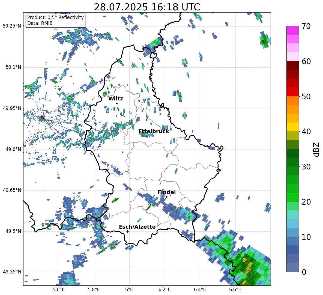Click the red radar location dot
Screen dimensions: 323x295
(42, 117)
